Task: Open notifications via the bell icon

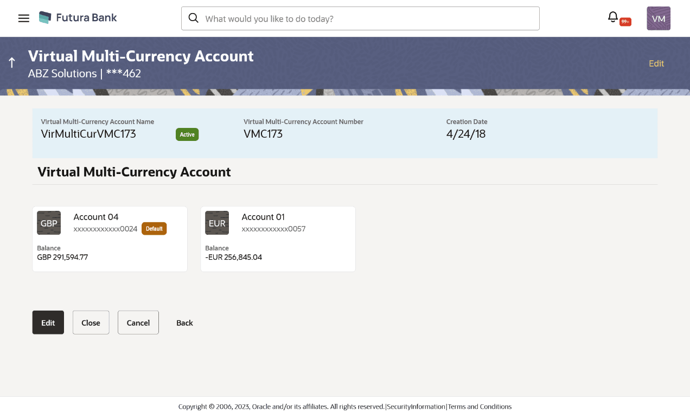Action: (x=612, y=17)
